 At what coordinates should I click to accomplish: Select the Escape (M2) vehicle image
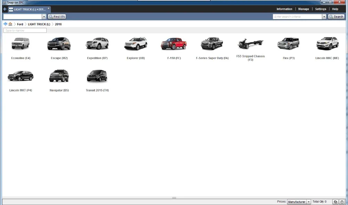coord(59,43)
